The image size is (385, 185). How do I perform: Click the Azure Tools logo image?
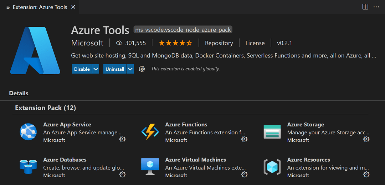35,50
